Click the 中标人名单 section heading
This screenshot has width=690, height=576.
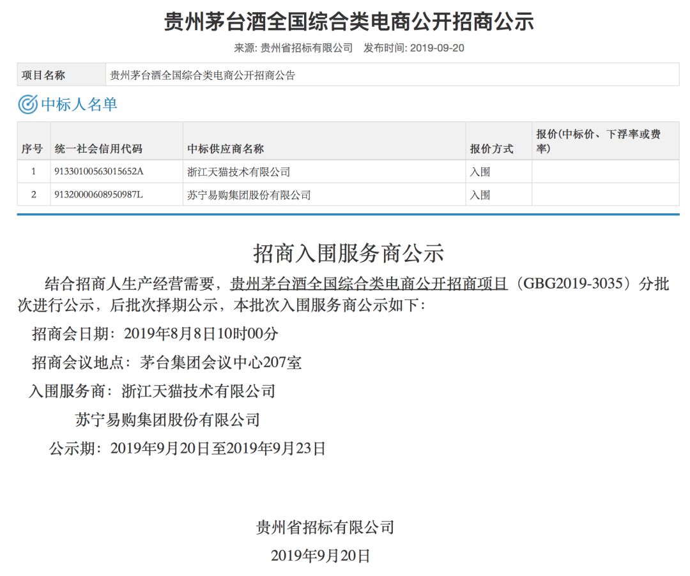(79, 104)
